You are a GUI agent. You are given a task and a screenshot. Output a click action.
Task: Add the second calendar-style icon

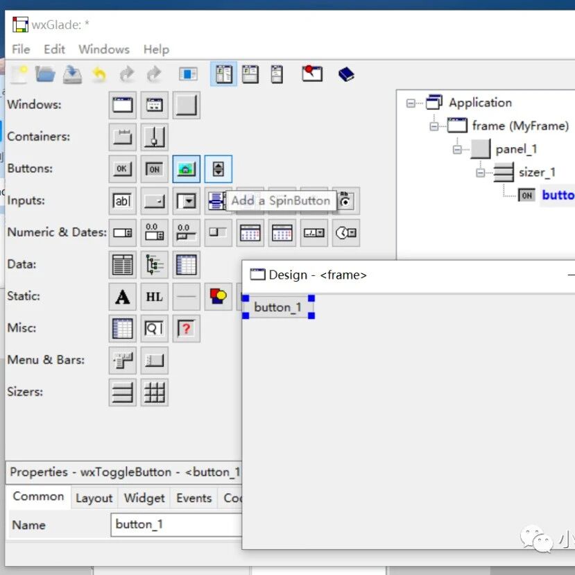tap(282, 233)
